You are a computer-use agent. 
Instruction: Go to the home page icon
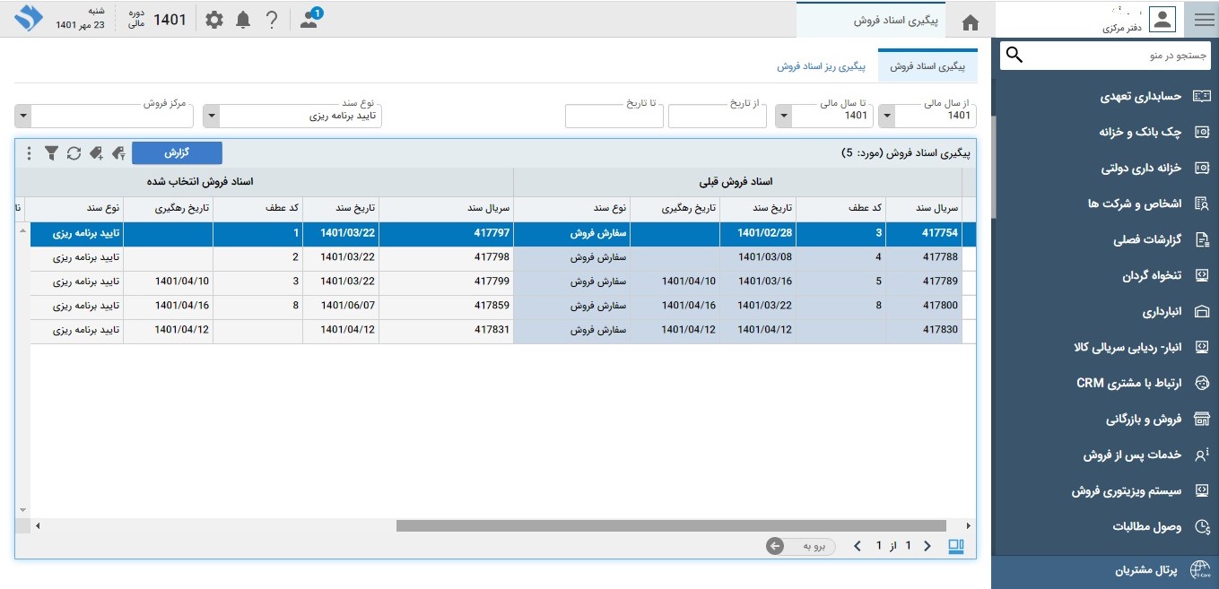[x=971, y=22]
